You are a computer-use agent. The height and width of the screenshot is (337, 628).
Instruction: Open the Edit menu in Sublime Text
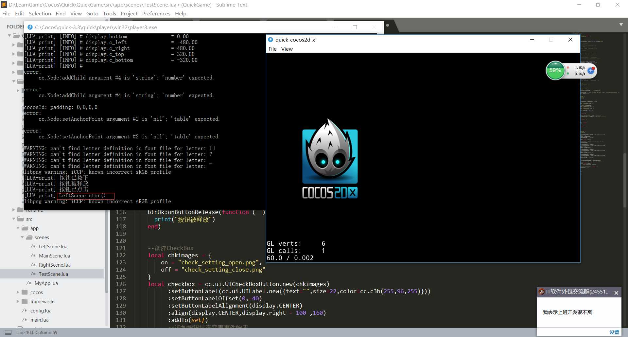click(19, 13)
